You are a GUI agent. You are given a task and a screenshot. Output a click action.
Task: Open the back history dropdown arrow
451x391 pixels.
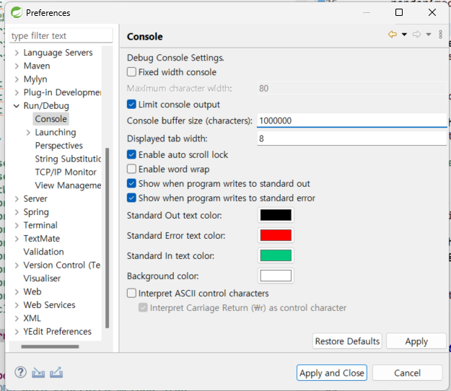[x=404, y=35]
